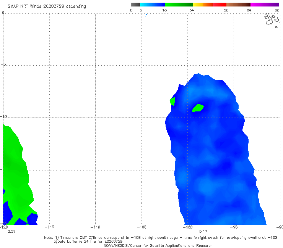Click the red segment of the color bar
The image size is (283, 248).
point(220,5)
